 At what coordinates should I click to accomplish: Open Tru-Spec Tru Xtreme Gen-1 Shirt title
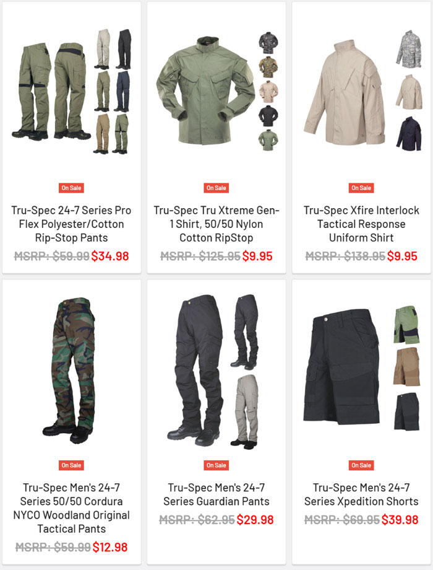point(216,224)
